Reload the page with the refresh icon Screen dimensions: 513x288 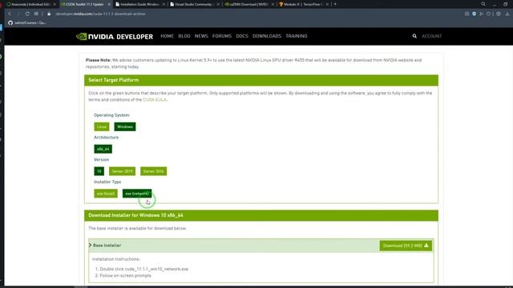[x=27, y=14]
